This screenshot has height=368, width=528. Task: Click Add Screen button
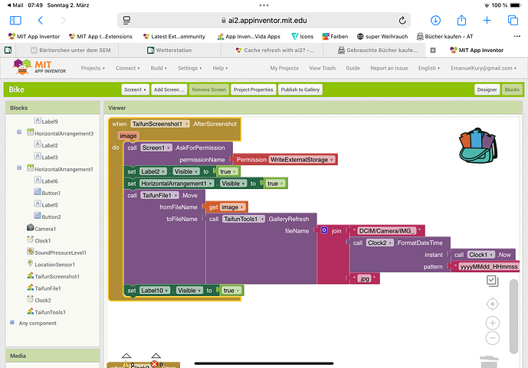[169, 90]
